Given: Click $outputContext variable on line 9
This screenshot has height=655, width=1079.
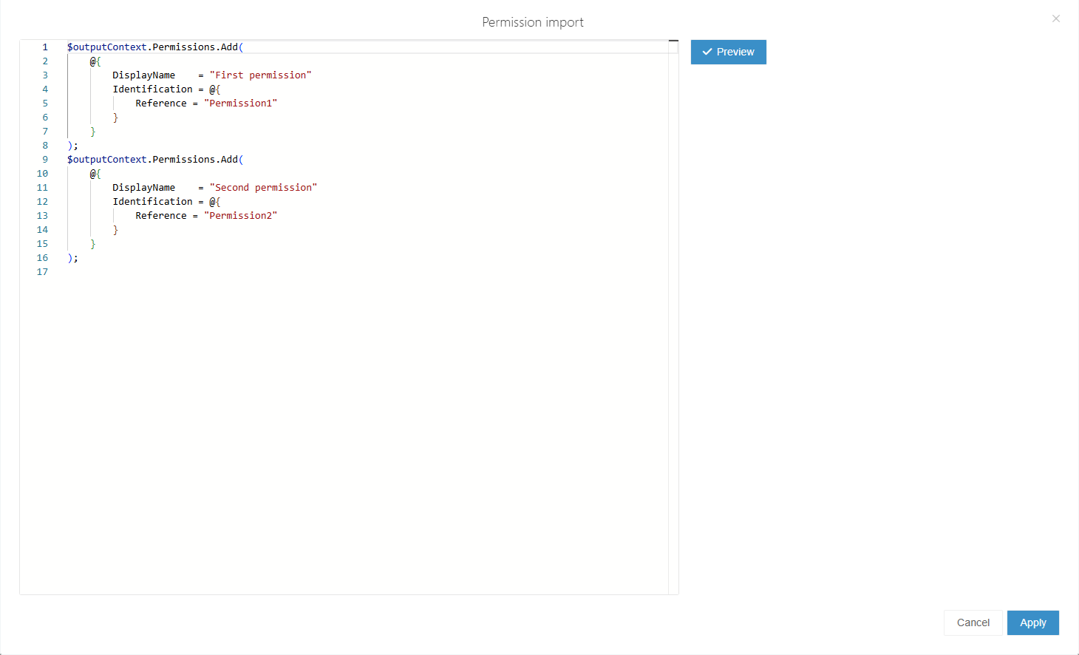Looking at the screenshot, I should [x=107, y=160].
